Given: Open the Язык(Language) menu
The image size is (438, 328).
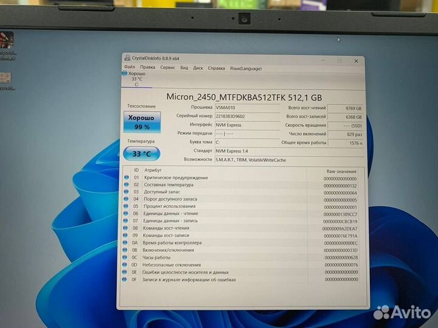Looking at the screenshot, I should (x=245, y=68).
